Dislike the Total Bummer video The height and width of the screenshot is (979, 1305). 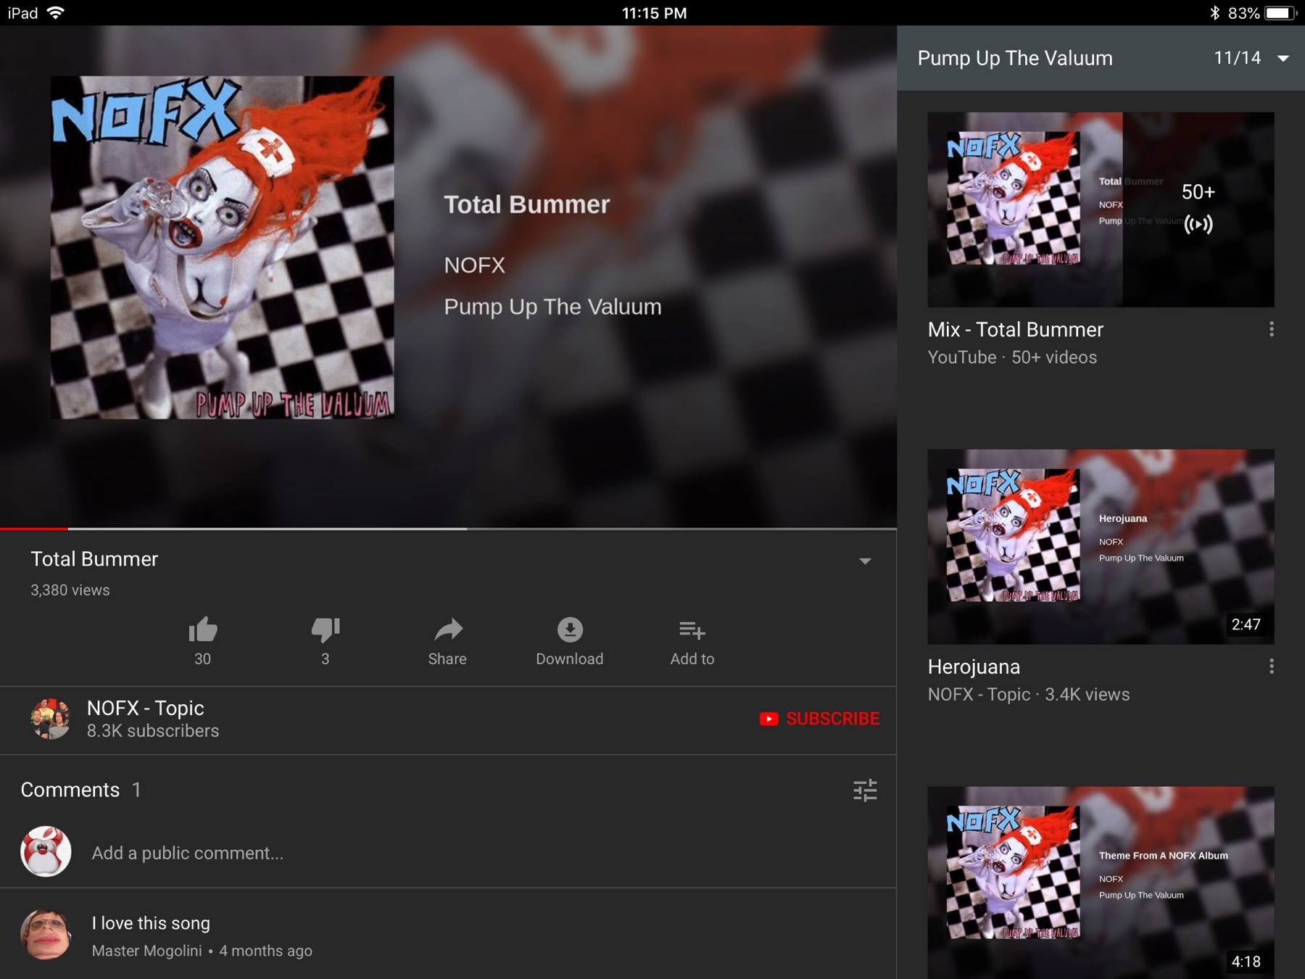tap(326, 630)
